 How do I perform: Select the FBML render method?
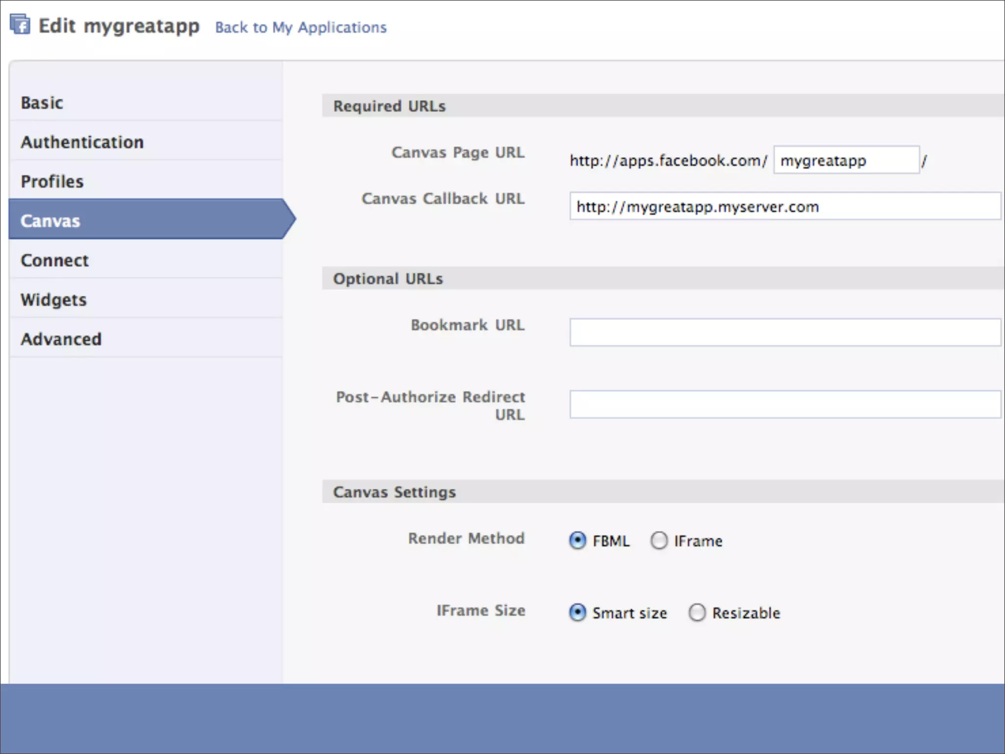click(x=578, y=540)
